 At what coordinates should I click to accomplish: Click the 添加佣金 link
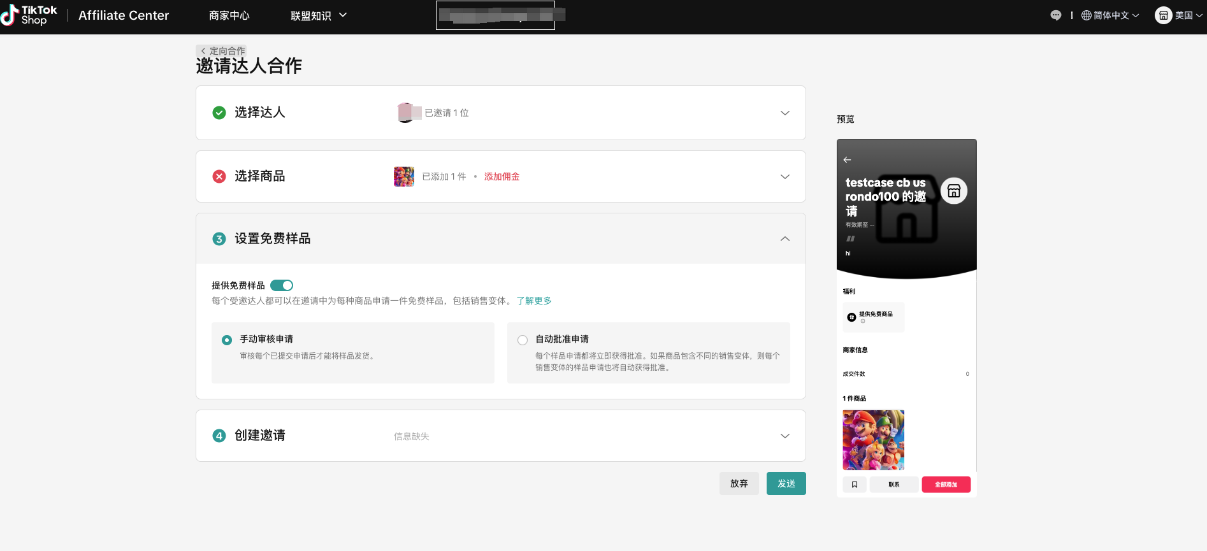[x=502, y=176]
